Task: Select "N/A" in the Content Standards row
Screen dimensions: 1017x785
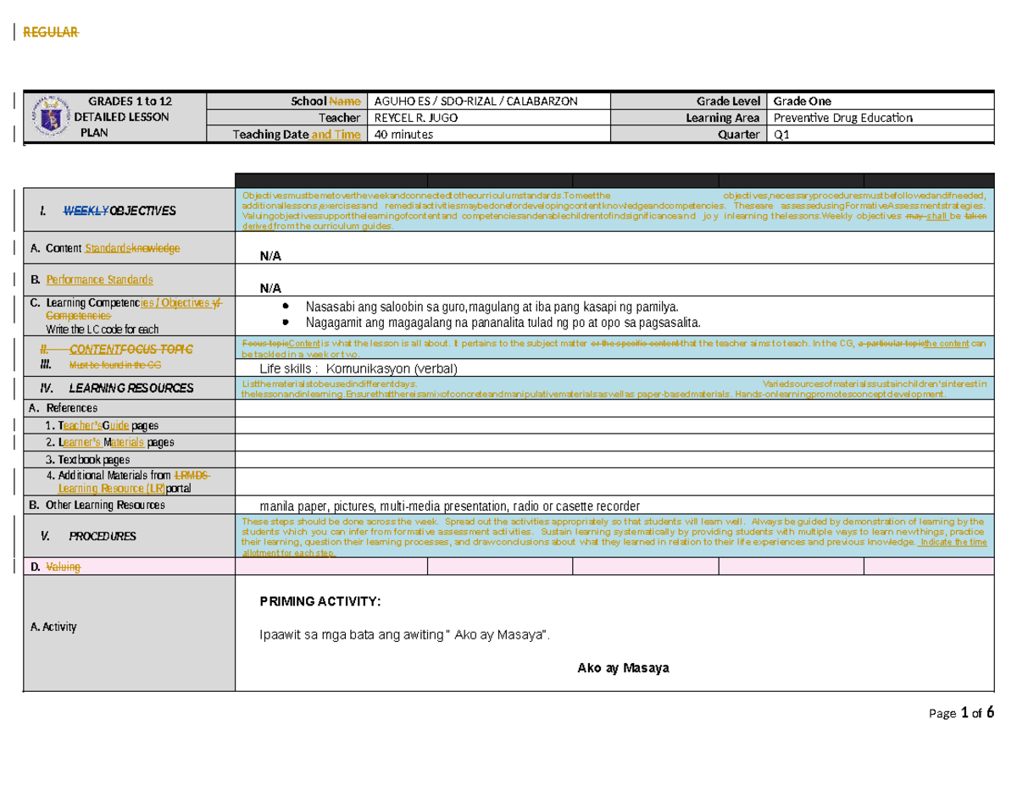Action: click(270, 255)
